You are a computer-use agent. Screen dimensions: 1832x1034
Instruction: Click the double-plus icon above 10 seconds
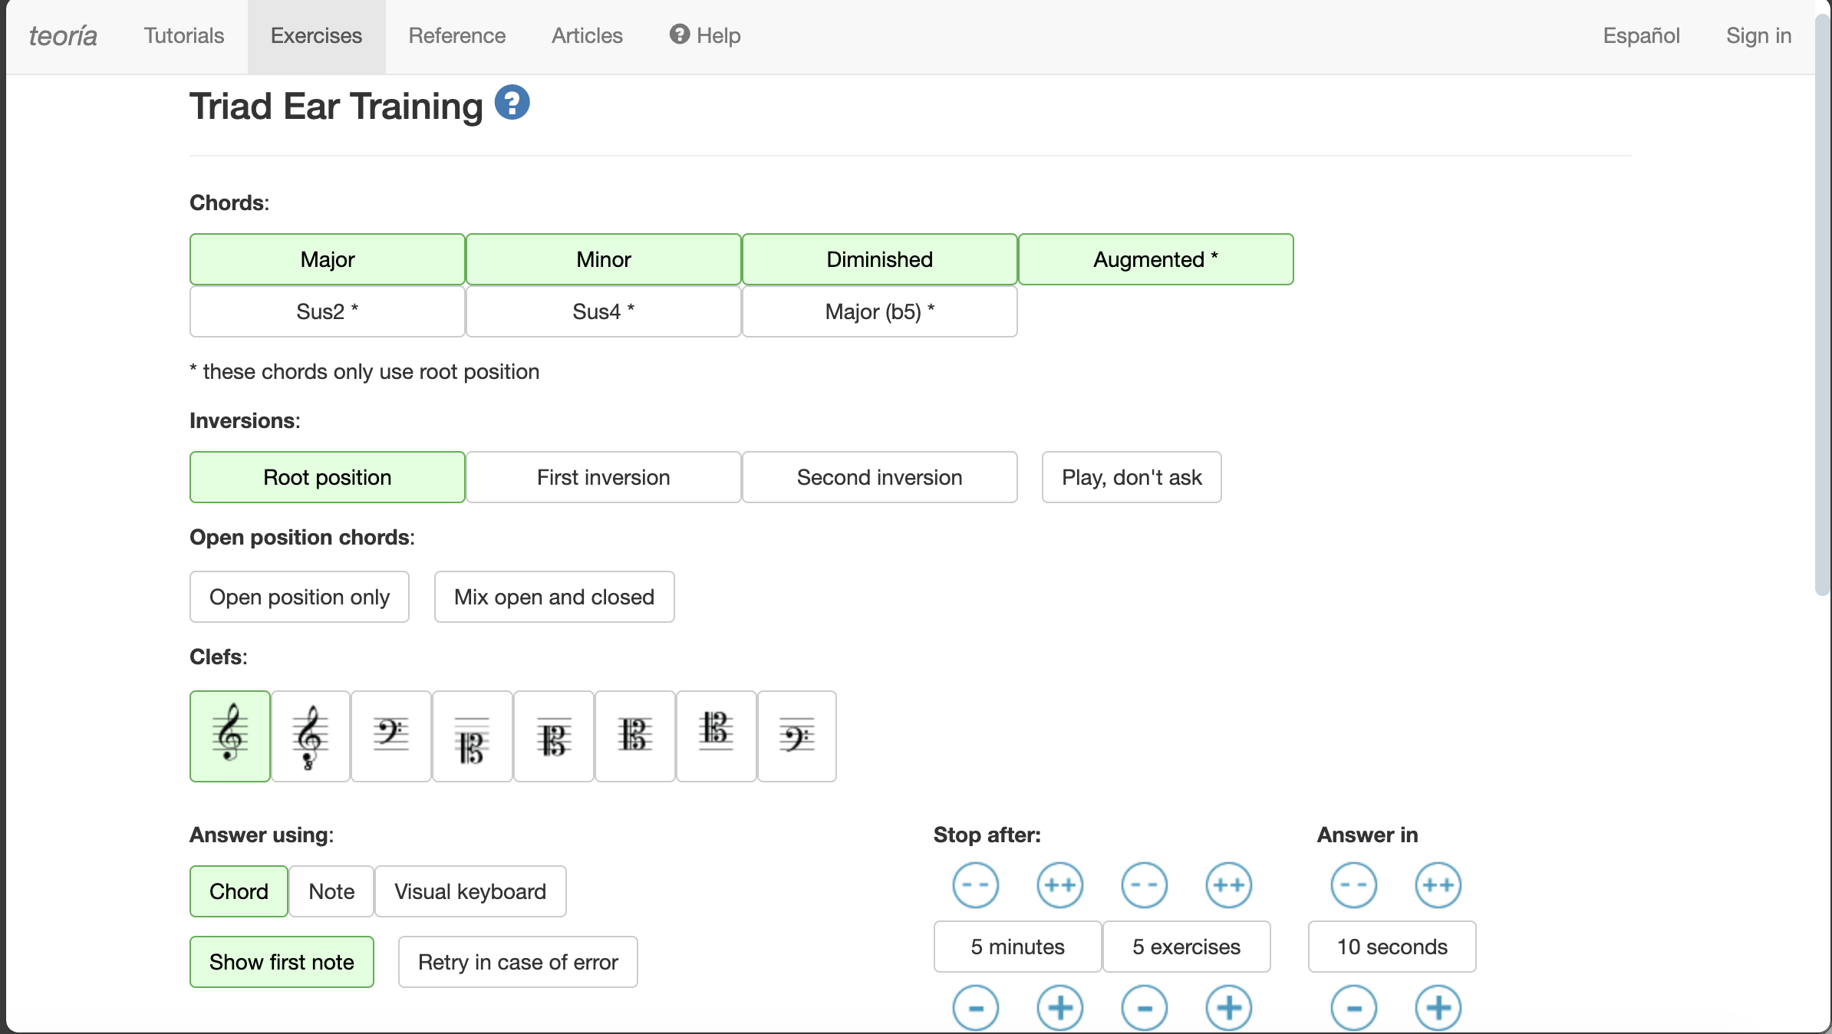1438,884
